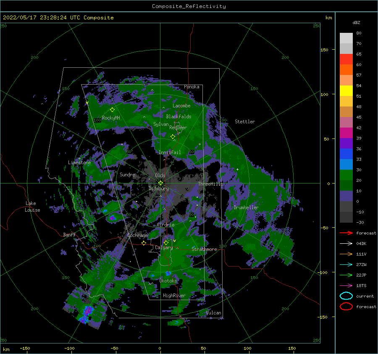The height and width of the screenshot is (354, 378).
Task: Click the current legend label
Action: coord(365,296)
